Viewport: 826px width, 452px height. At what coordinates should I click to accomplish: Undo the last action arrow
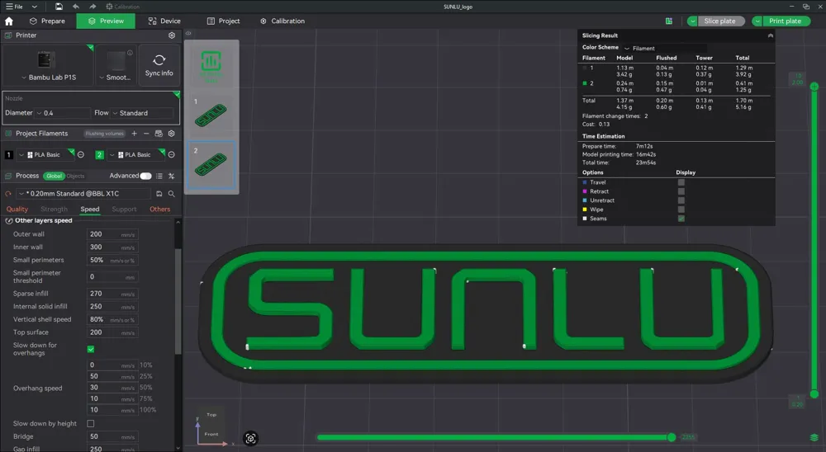click(76, 7)
